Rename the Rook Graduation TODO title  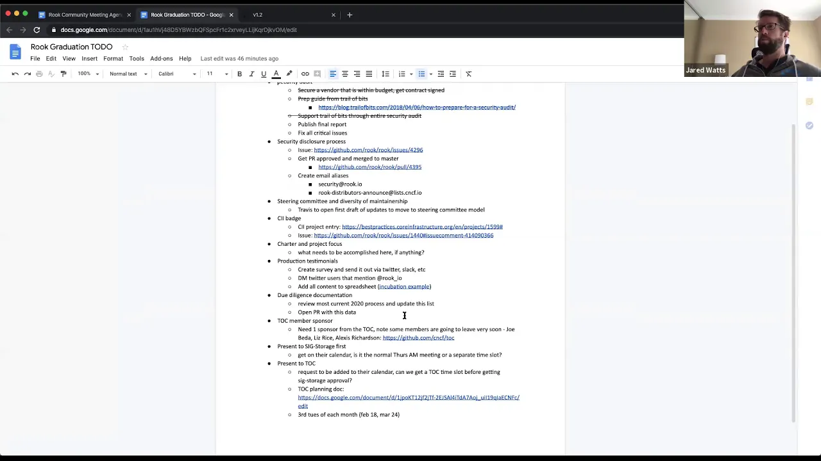pos(71,47)
